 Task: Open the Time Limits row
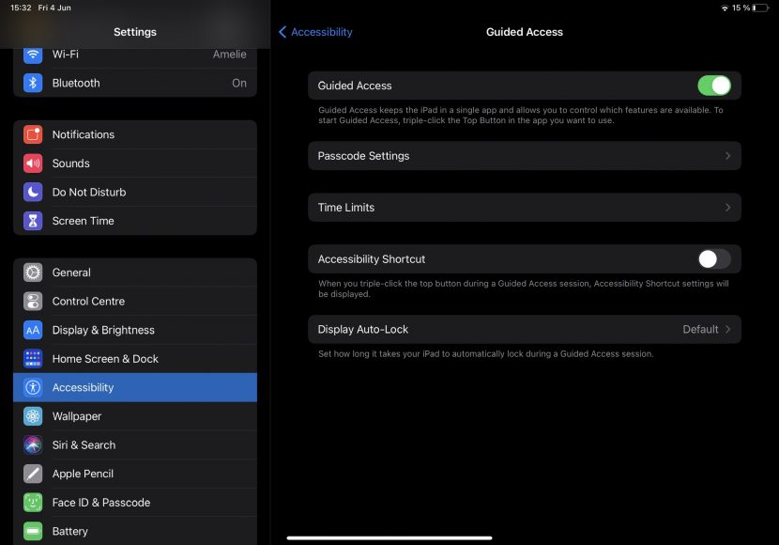click(525, 208)
